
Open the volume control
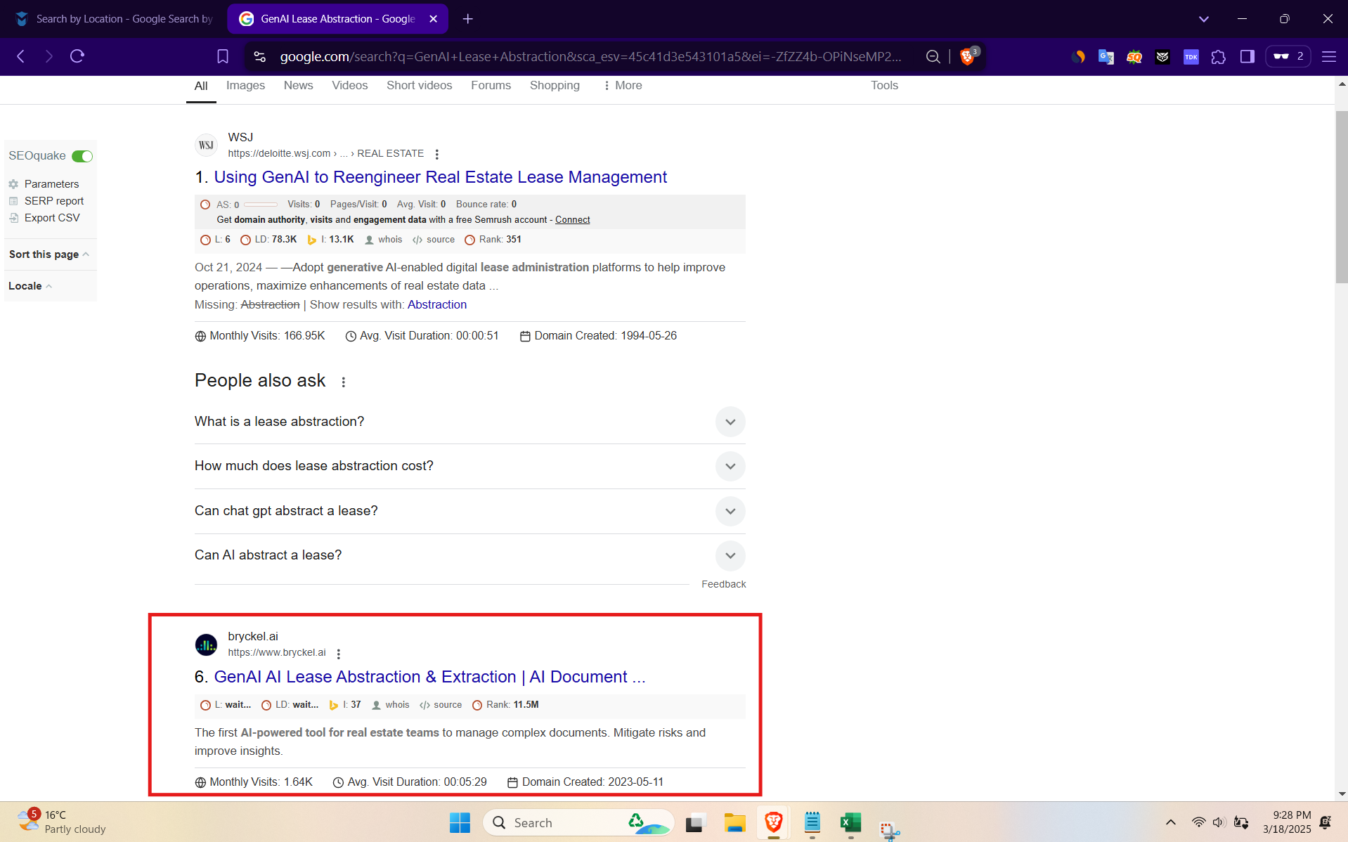pyautogui.click(x=1219, y=822)
